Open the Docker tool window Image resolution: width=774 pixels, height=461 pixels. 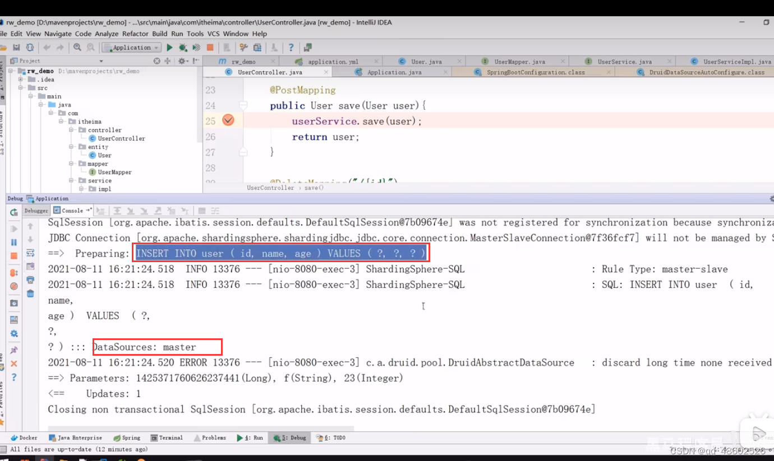(24, 437)
